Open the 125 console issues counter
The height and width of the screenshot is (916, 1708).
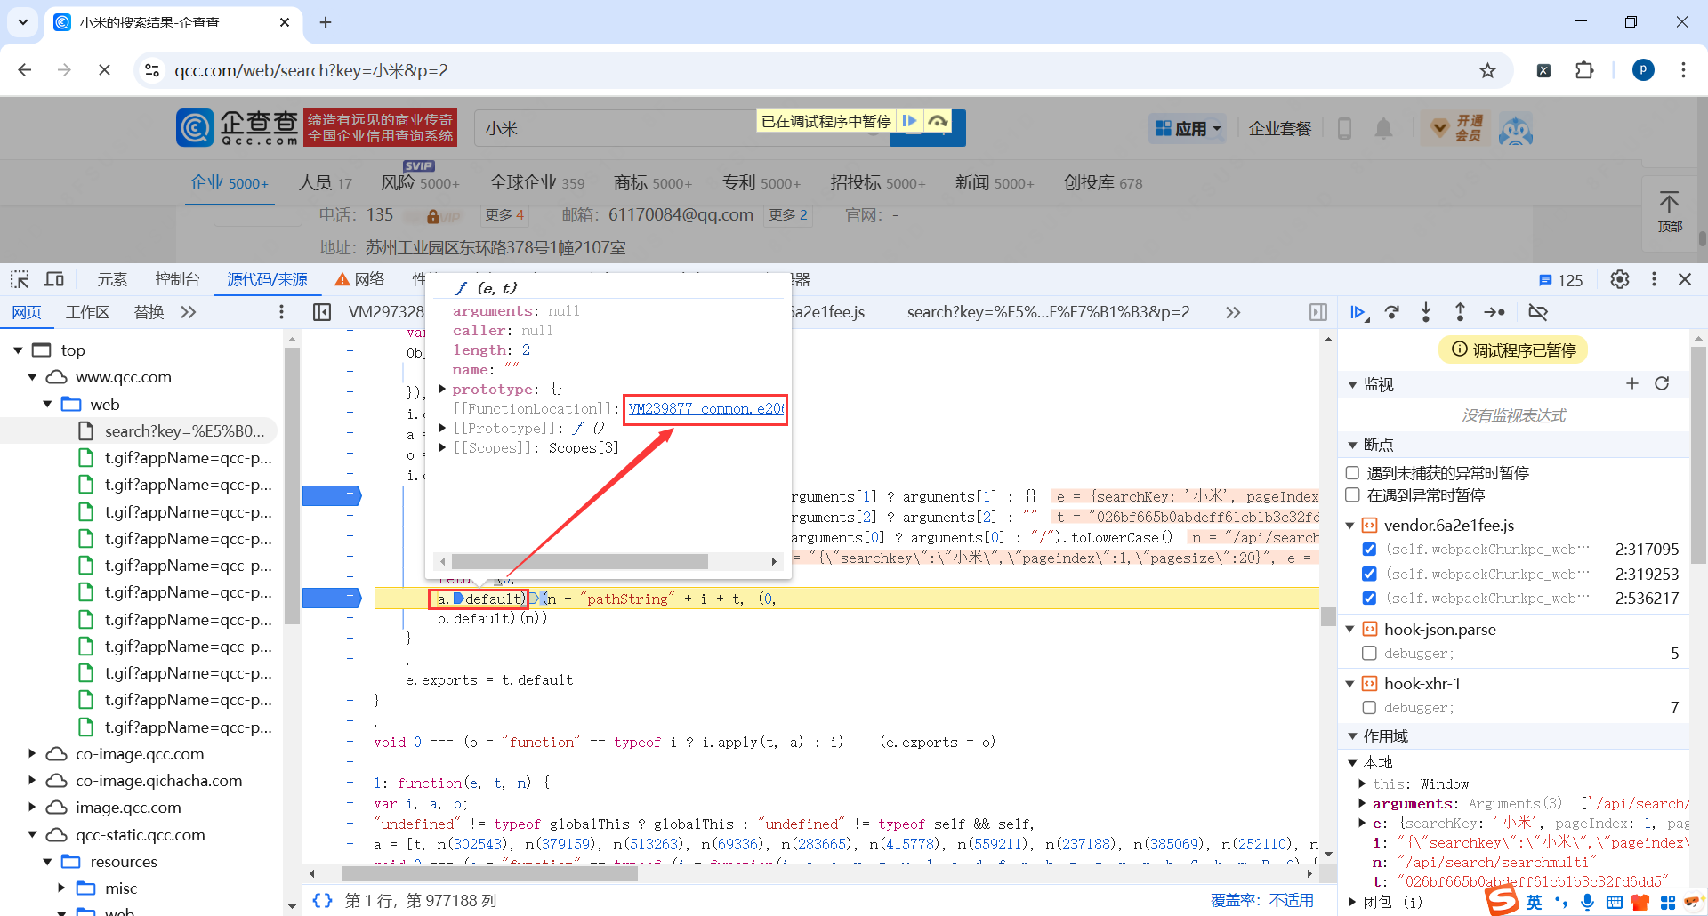pos(1560,280)
